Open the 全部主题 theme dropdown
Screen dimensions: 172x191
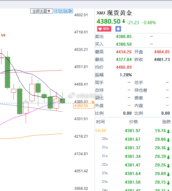point(42,11)
